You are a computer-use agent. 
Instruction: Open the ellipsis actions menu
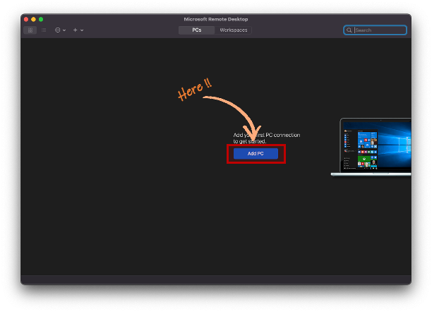click(x=60, y=30)
